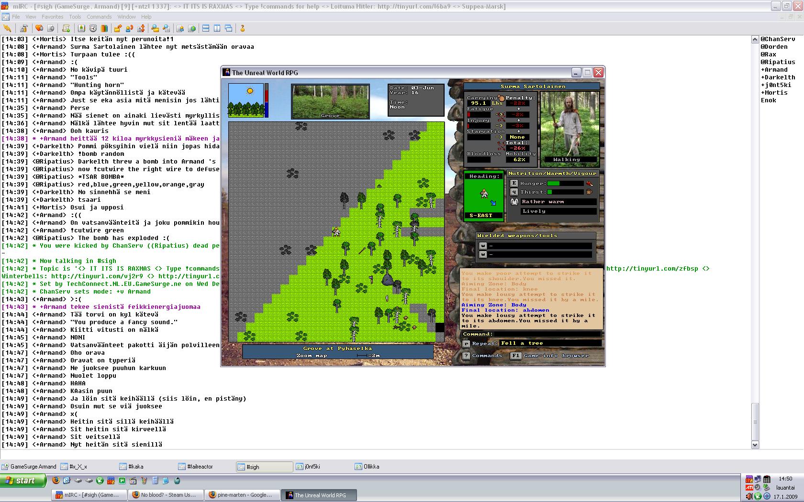Tile windows vertically icon in mIRC toolbar
Viewport: 804px width, 502px height.
pyautogui.click(x=217, y=28)
